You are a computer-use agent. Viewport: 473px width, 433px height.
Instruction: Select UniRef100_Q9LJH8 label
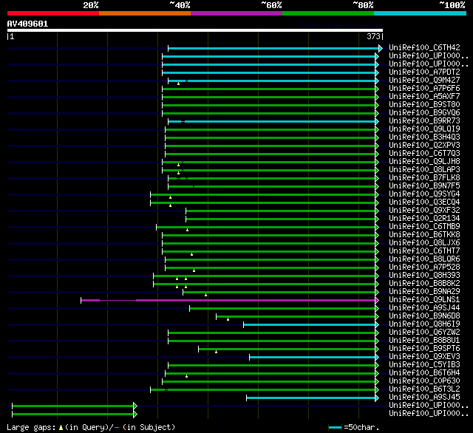pos(424,162)
